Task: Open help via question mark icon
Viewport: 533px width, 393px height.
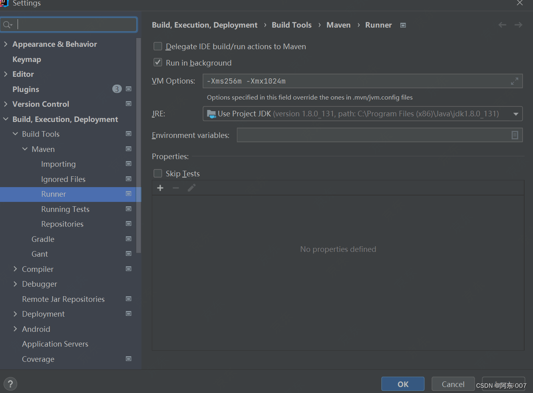Action: tap(10, 384)
